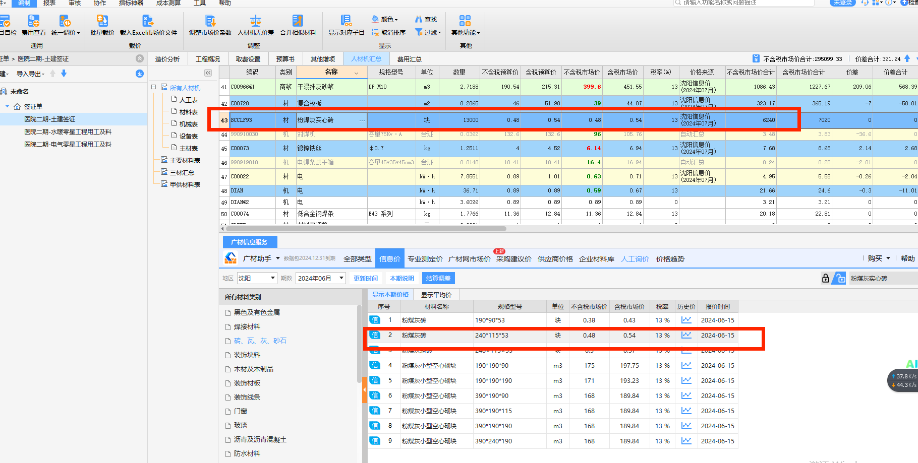Open history chart for 390*240*190 block row
Screen dimensions: 918x463
(686, 441)
